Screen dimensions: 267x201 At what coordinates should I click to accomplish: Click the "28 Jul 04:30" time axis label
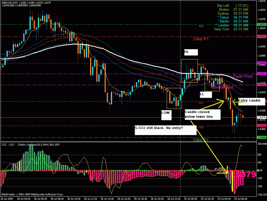click(x=23, y=199)
